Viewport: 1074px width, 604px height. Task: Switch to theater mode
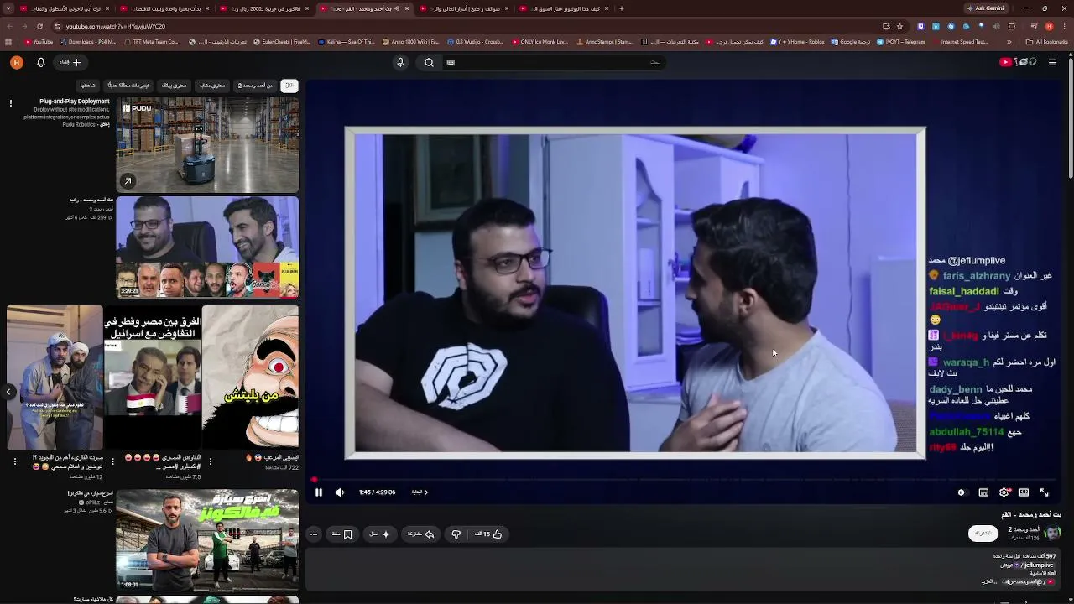point(1024,492)
